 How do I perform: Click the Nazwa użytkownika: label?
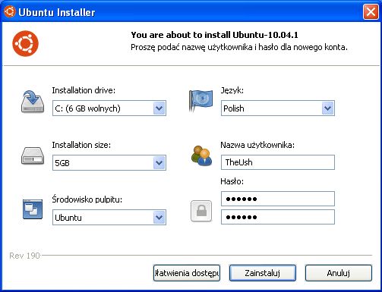257,145
